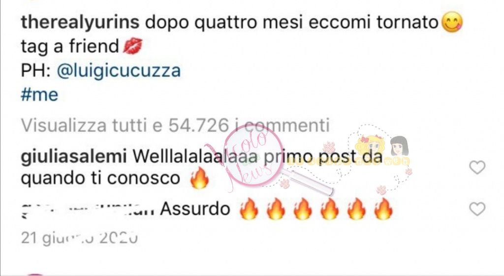Click the word 'Assurdo' in the comment

[195, 209]
